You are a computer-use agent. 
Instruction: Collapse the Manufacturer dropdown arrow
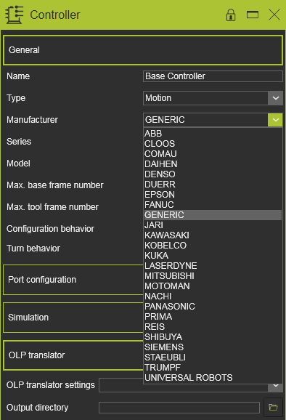[x=275, y=120]
